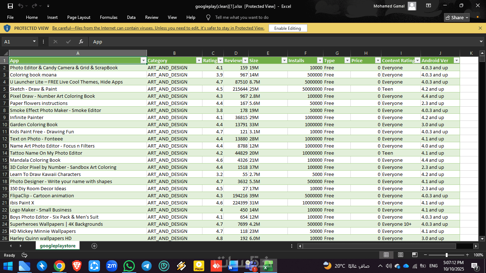Add a new sheet with the plus icon

click(94, 246)
